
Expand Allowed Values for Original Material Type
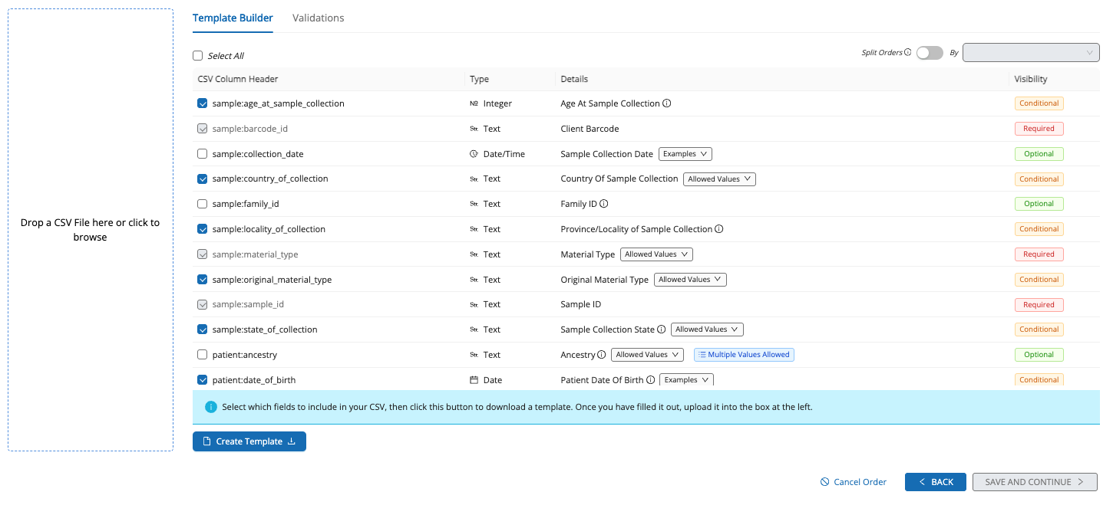point(690,280)
